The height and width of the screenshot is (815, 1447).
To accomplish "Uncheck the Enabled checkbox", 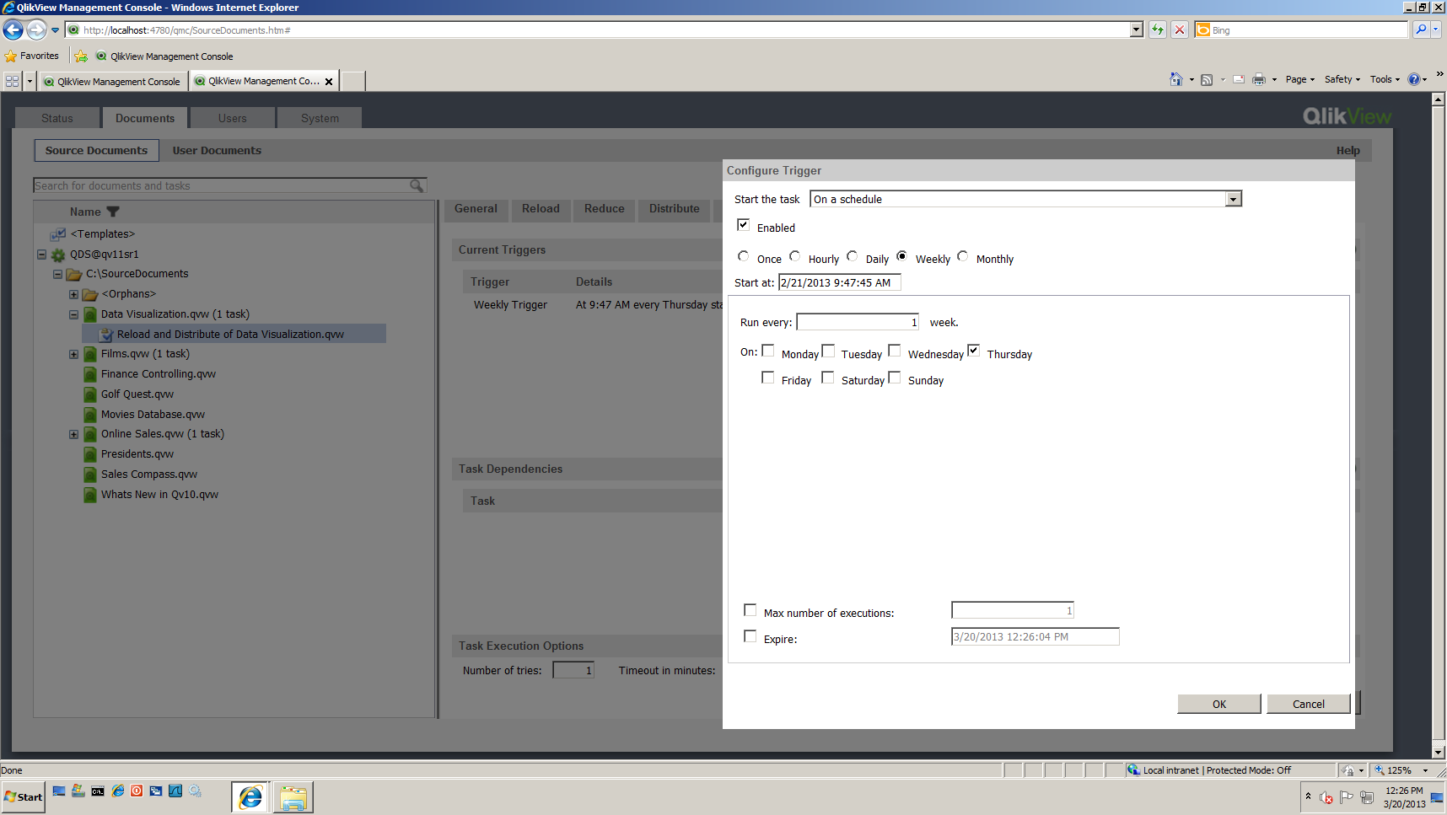I will pos(744,224).
